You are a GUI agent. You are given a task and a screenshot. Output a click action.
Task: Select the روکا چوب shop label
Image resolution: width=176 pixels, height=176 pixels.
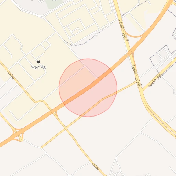(x=39, y=67)
